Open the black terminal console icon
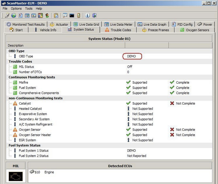 (x=72, y=16)
